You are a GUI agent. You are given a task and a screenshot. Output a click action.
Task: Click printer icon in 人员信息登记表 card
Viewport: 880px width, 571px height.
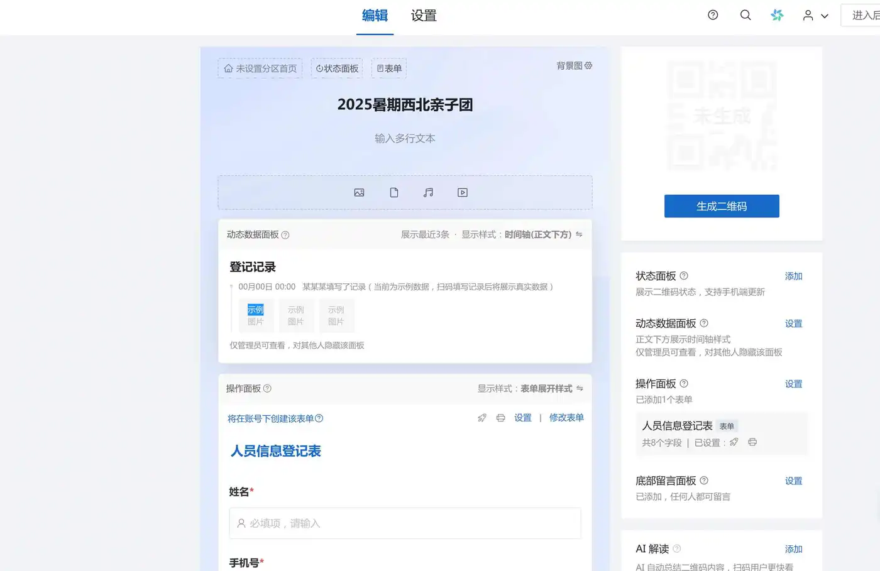click(x=752, y=442)
